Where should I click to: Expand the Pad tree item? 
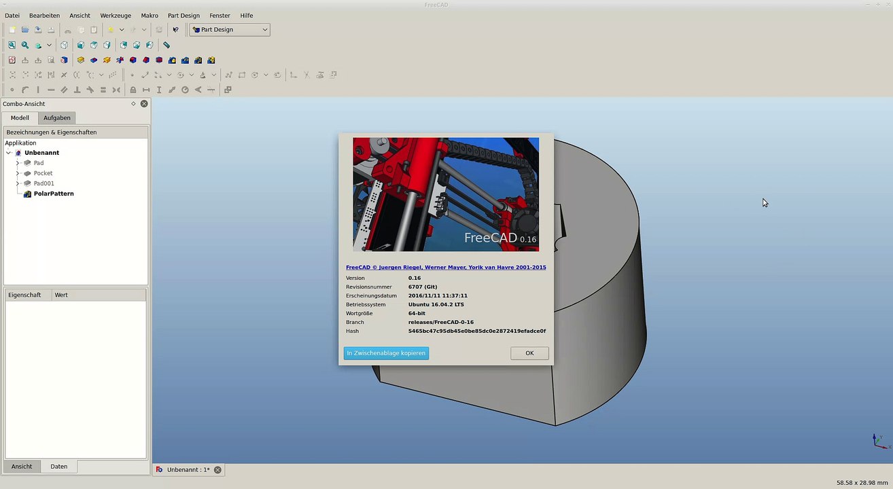(18, 163)
